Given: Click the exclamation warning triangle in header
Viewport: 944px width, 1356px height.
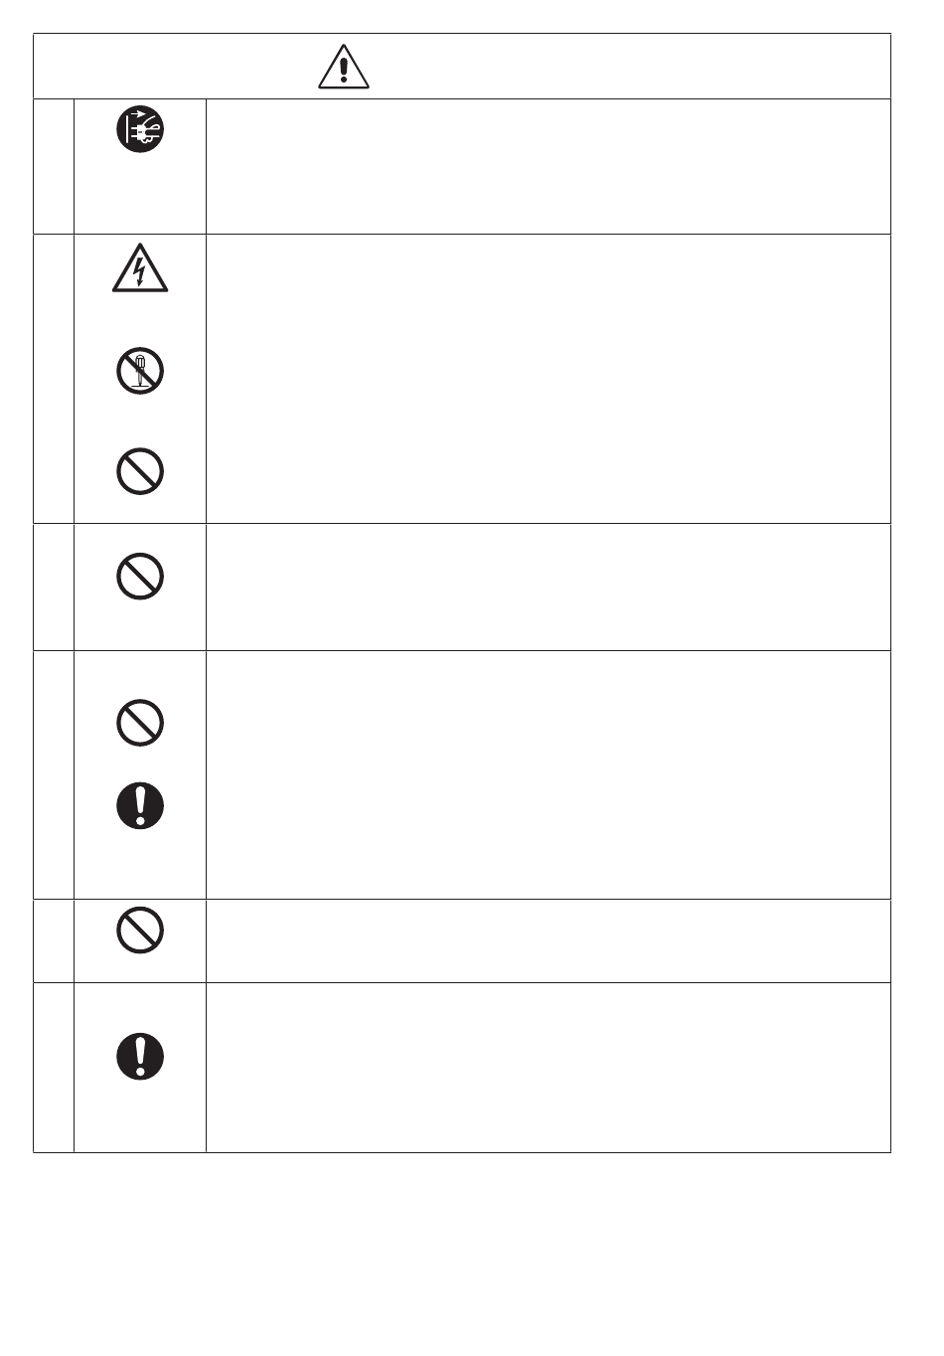Looking at the screenshot, I should [x=344, y=68].
